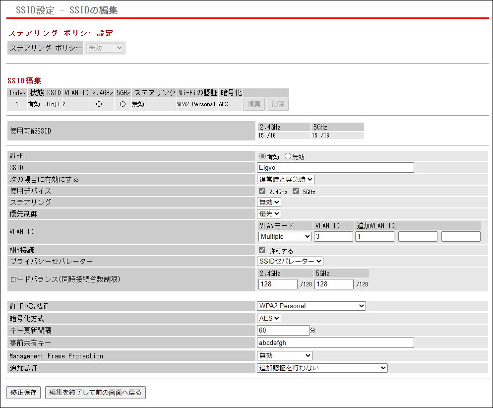Open the Wi-Fiの認証 WPA2 Personal dropdown
The height and width of the screenshot is (408, 493).
[311, 306]
